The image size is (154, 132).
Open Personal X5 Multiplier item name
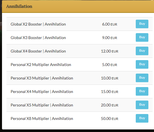pyautogui.click(x=42, y=105)
